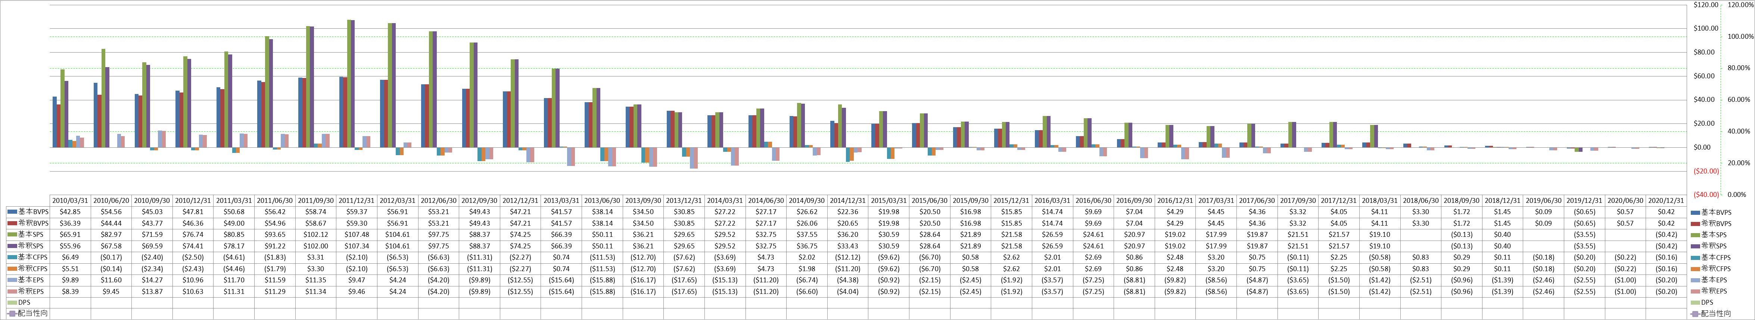This screenshot has height=320, width=1755.
Task: Click the $93.65 cell
Action: click(274, 234)
